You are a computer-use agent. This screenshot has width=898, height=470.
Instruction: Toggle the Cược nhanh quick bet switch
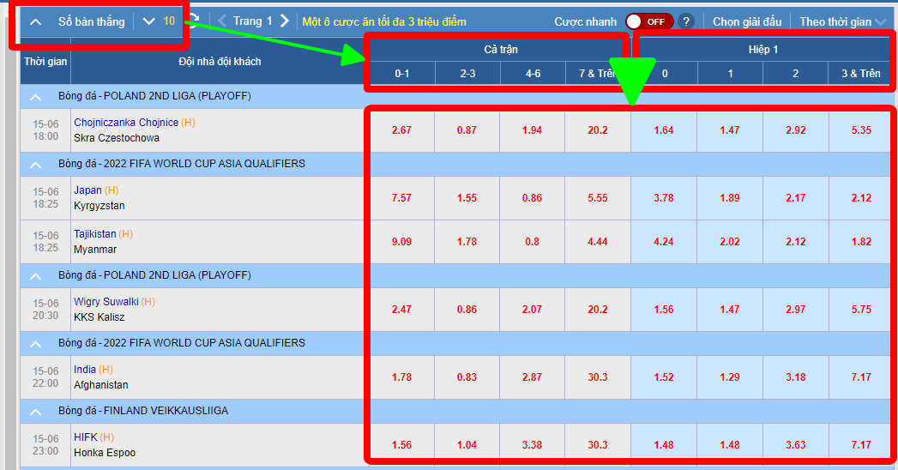(x=648, y=21)
